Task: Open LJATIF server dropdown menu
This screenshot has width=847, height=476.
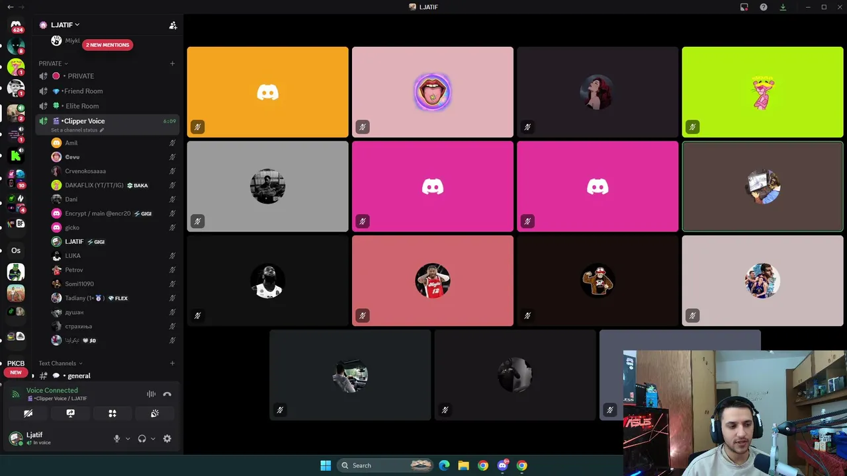Action: coord(65,25)
